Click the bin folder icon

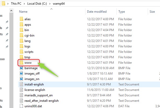coord(21,30)
